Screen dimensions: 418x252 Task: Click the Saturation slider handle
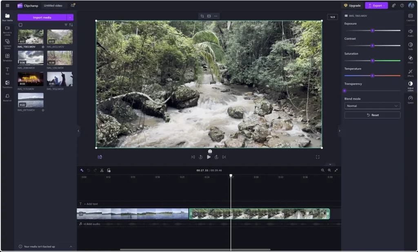[x=372, y=60]
